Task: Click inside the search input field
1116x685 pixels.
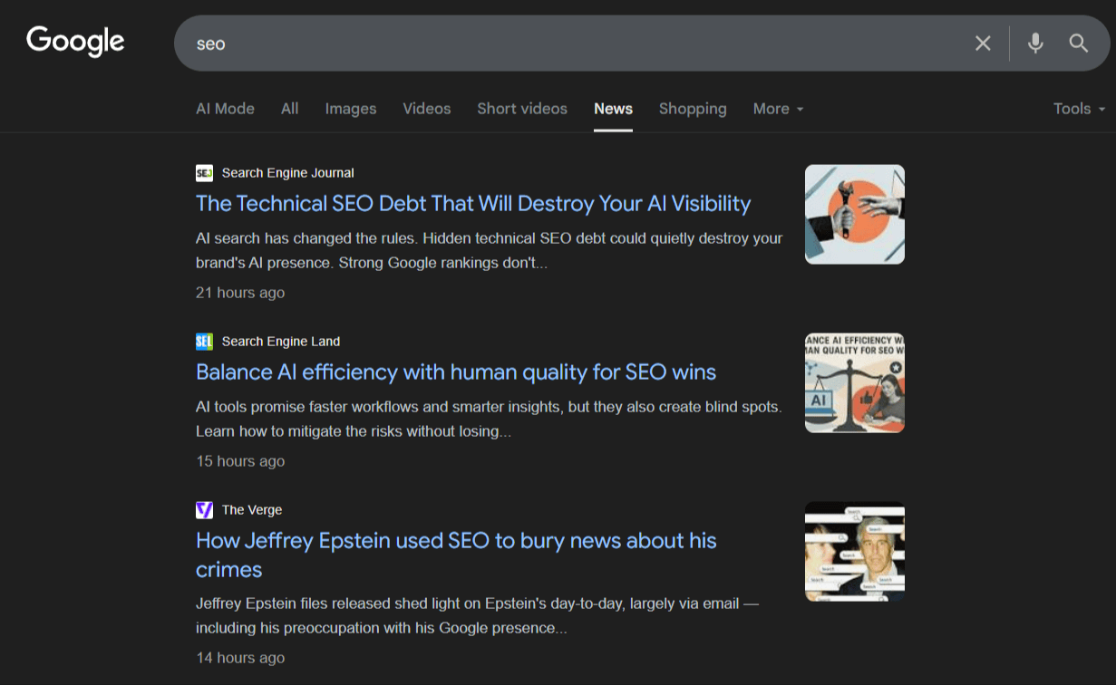Action: click(x=544, y=43)
